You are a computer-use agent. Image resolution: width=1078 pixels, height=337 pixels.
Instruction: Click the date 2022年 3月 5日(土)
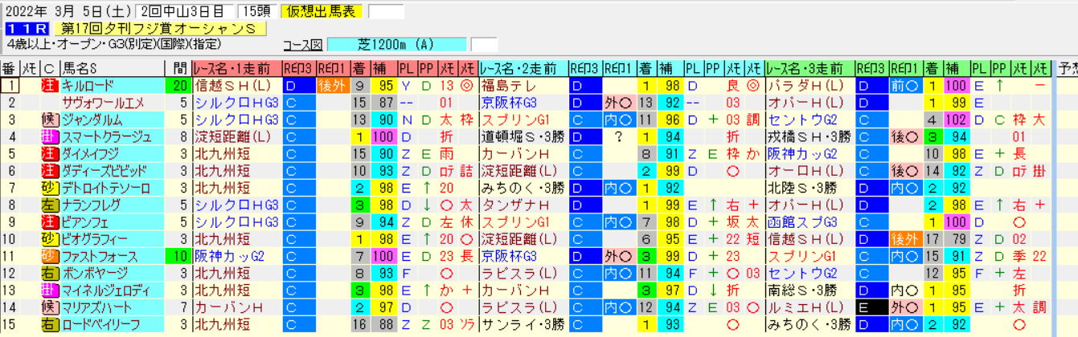(68, 11)
